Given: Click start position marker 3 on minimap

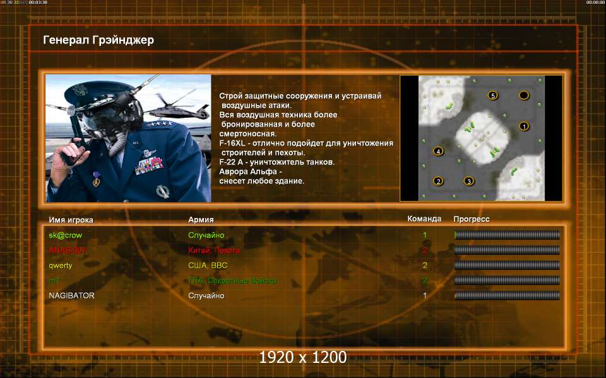Looking at the screenshot, I should point(469,181).
